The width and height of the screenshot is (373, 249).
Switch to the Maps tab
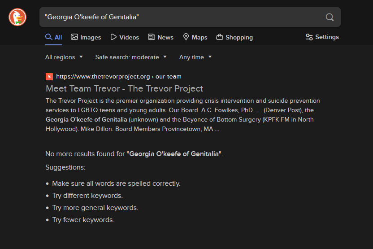195,37
